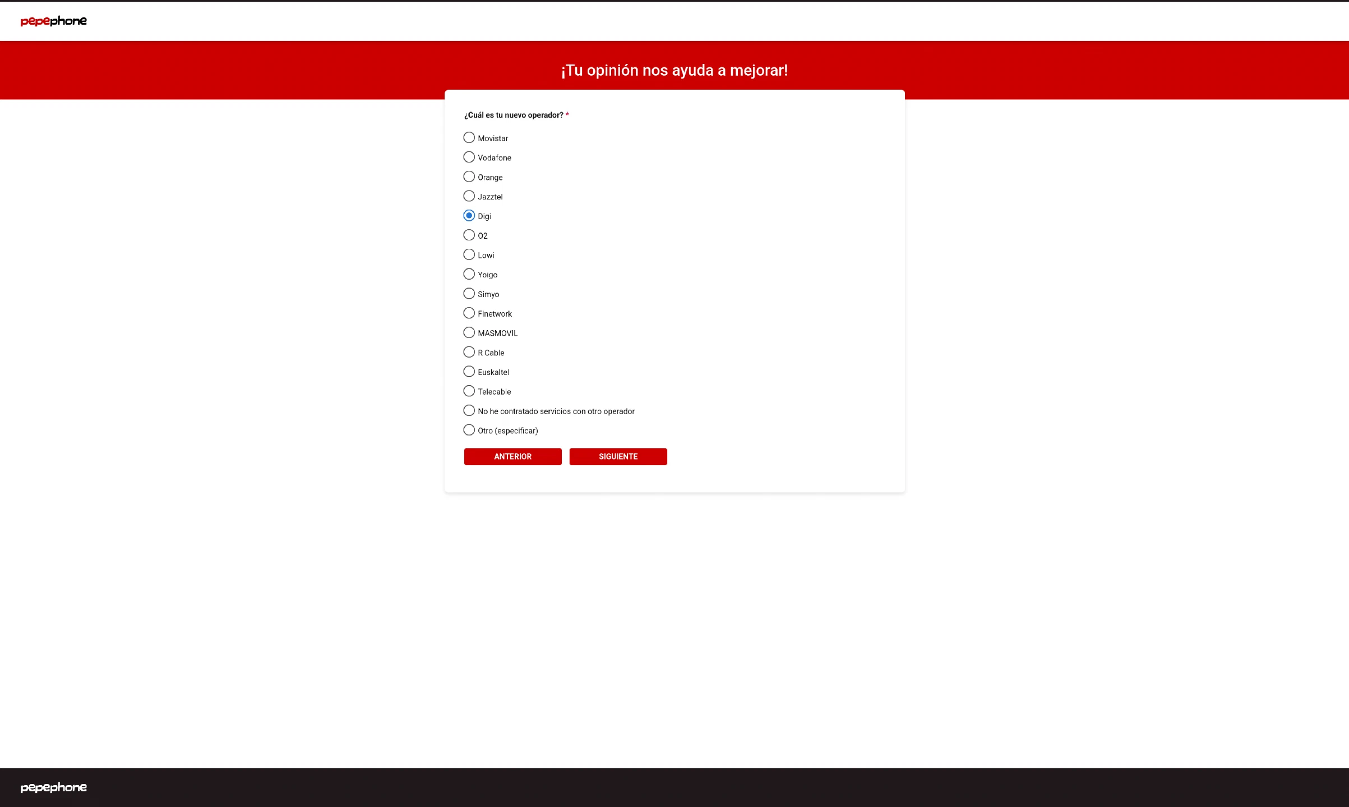The image size is (1349, 807).
Task: Click the selected Digi radio button
Action: click(x=469, y=216)
